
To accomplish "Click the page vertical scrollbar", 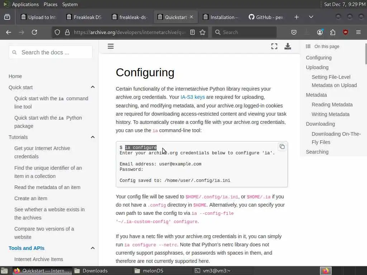I will [x=366, y=54].
